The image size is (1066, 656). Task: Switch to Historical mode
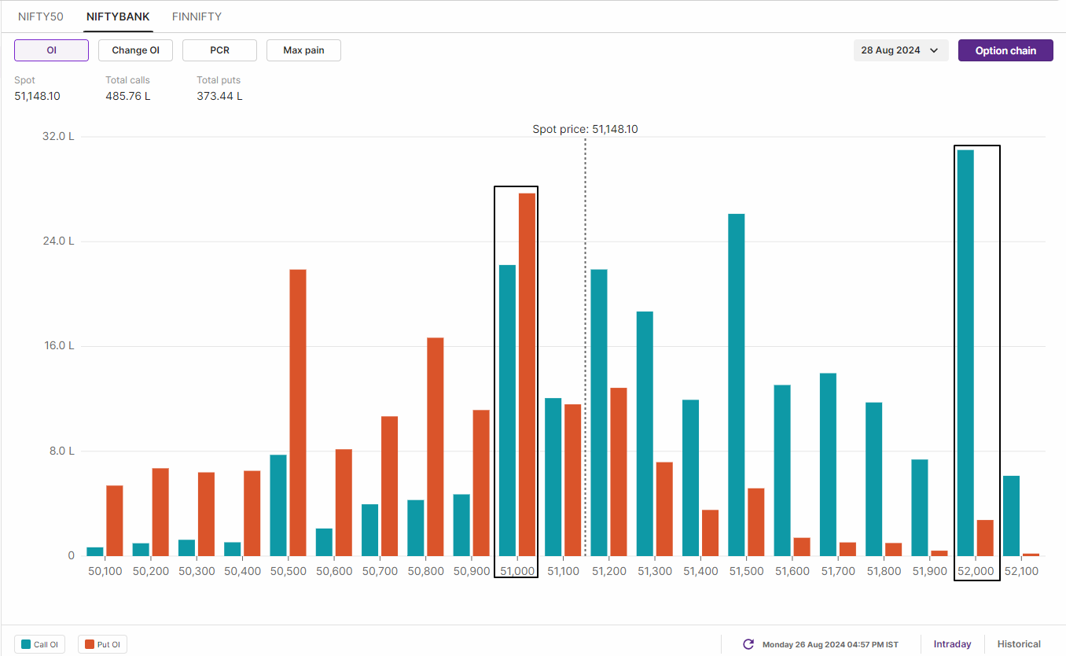pos(1019,644)
